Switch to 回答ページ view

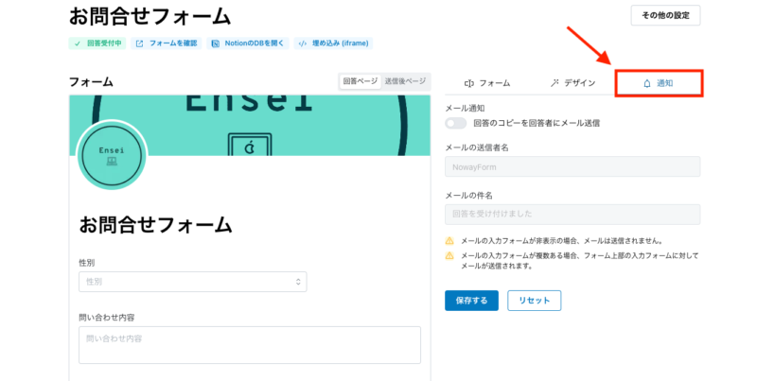pos(361,81)
